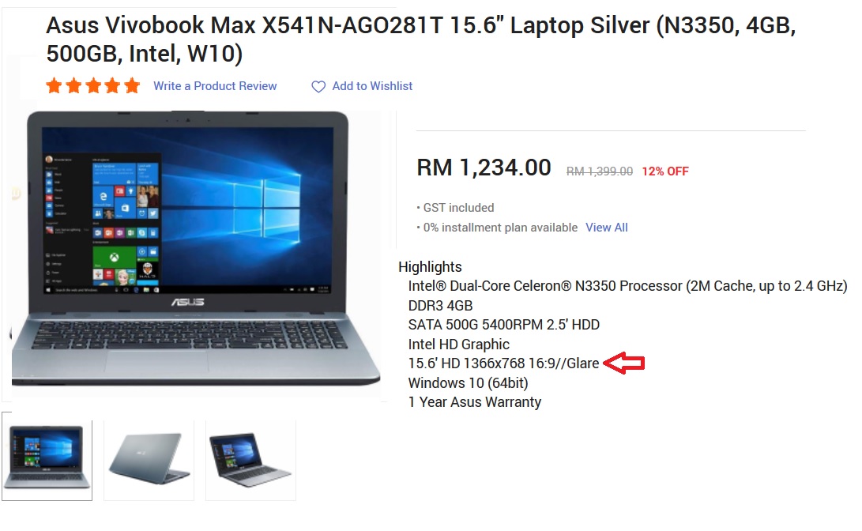Open Write a Product Review link
The width and height of the screenshot is (862, 531).
coord(215,86)
